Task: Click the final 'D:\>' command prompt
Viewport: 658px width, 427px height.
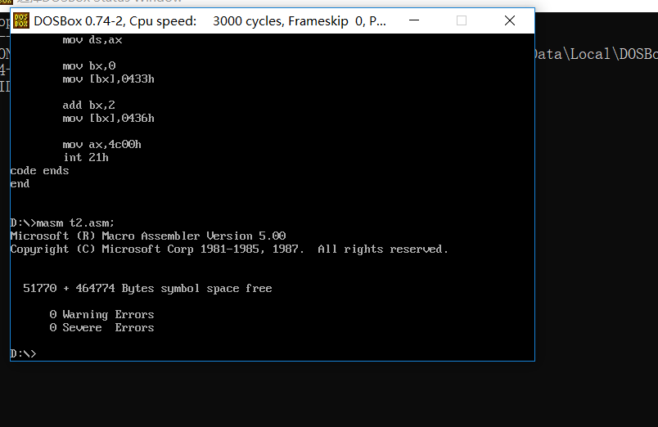Action: 23,354
